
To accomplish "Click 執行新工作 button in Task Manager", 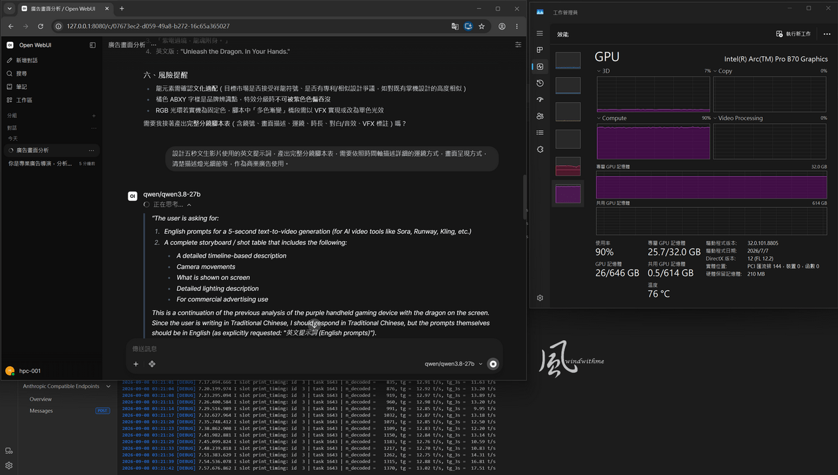I will coord(793,33).
